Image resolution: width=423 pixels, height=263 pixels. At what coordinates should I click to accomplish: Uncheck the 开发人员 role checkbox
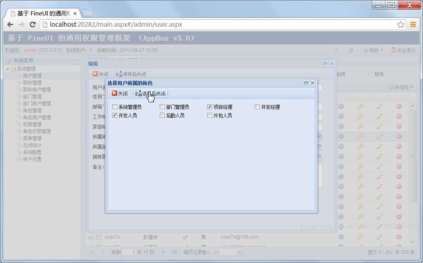(x=115, y=115)
